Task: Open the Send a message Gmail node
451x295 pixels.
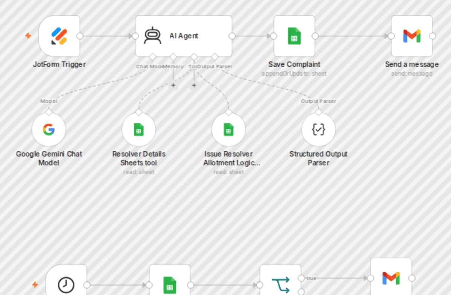Action: [x=412, y=36]
